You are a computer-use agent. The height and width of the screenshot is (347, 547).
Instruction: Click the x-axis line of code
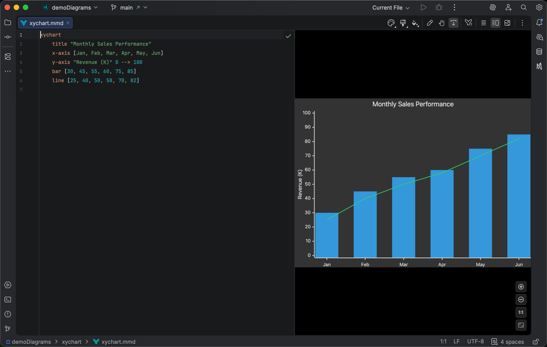(108, 53)
